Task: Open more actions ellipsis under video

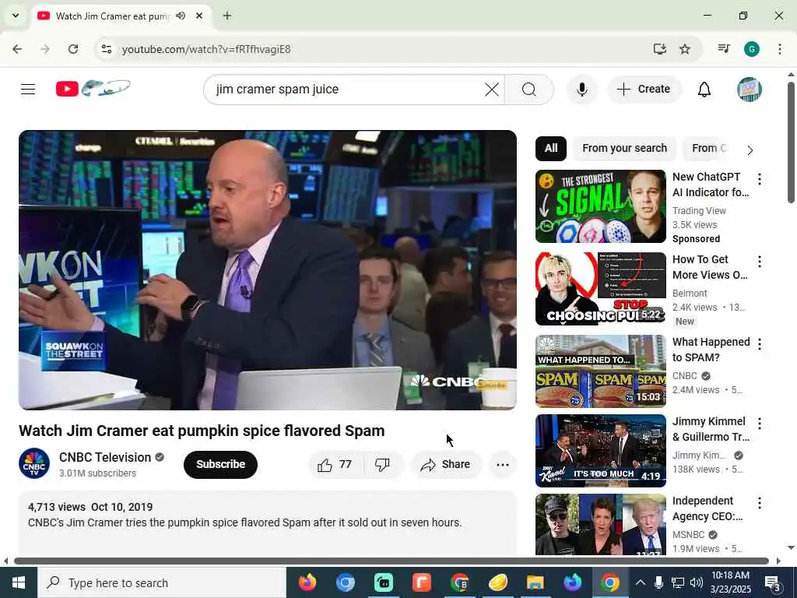Action: point(502,464)
